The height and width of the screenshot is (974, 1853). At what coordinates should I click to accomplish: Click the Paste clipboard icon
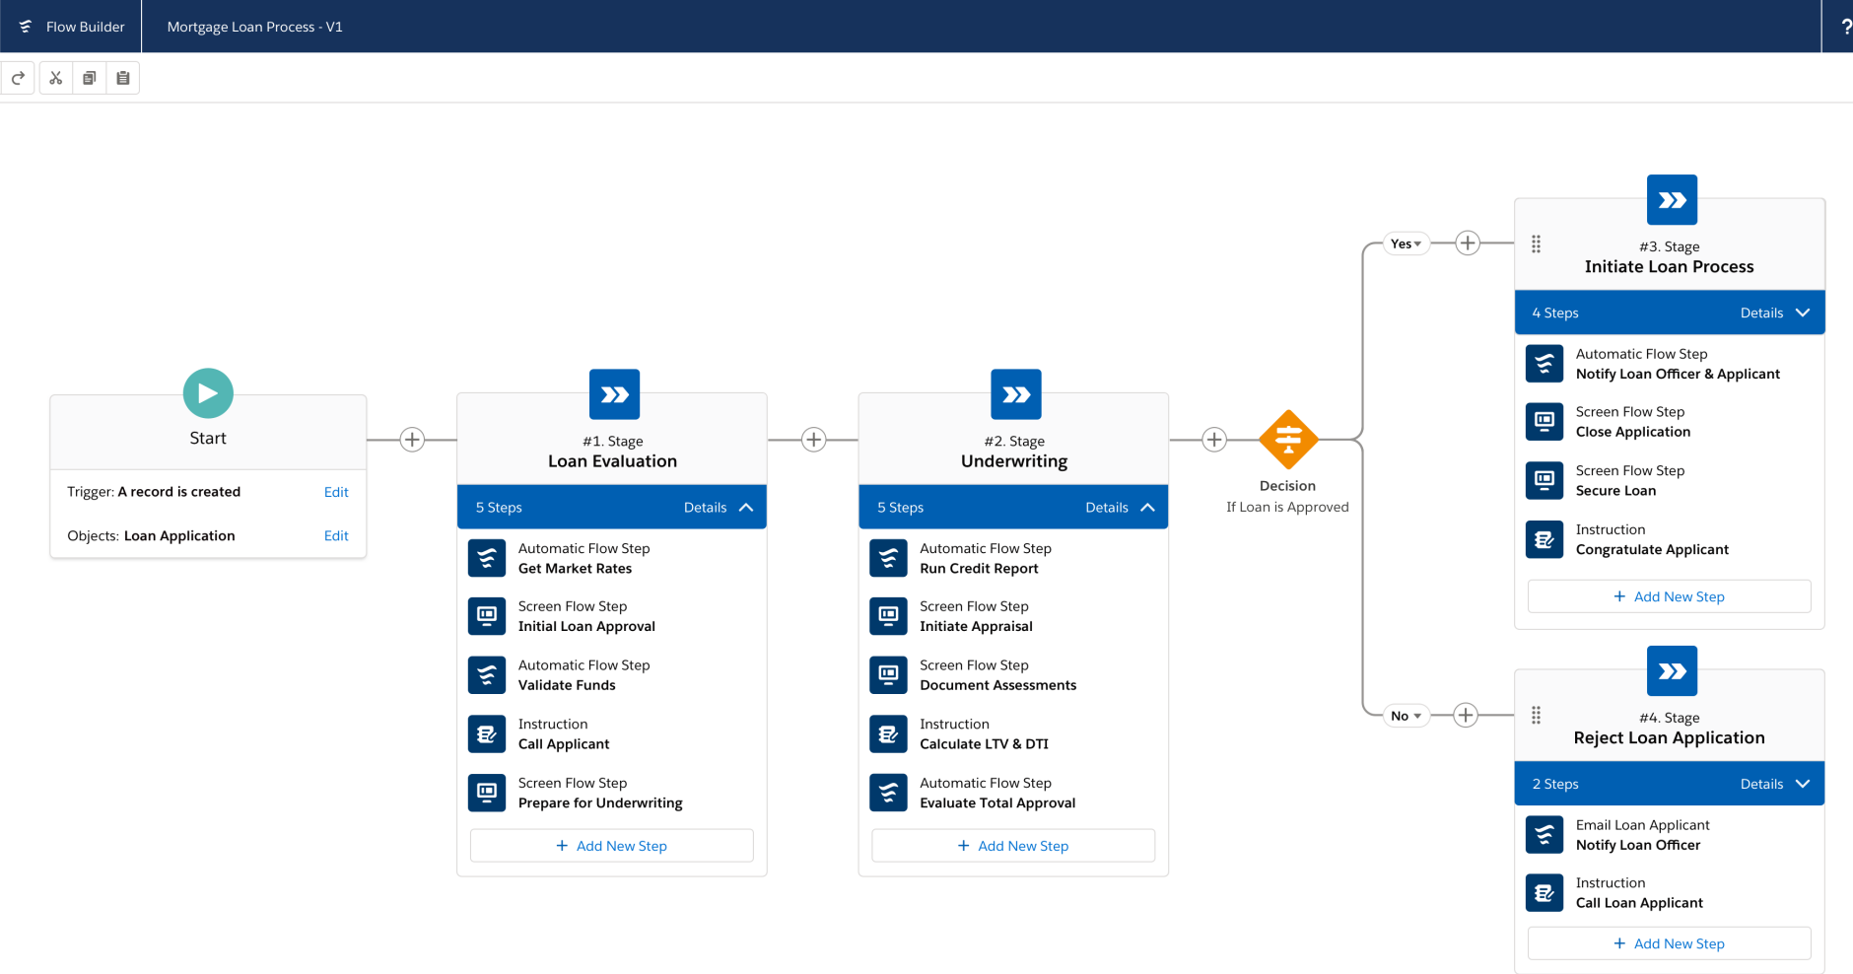click(123, 78)
